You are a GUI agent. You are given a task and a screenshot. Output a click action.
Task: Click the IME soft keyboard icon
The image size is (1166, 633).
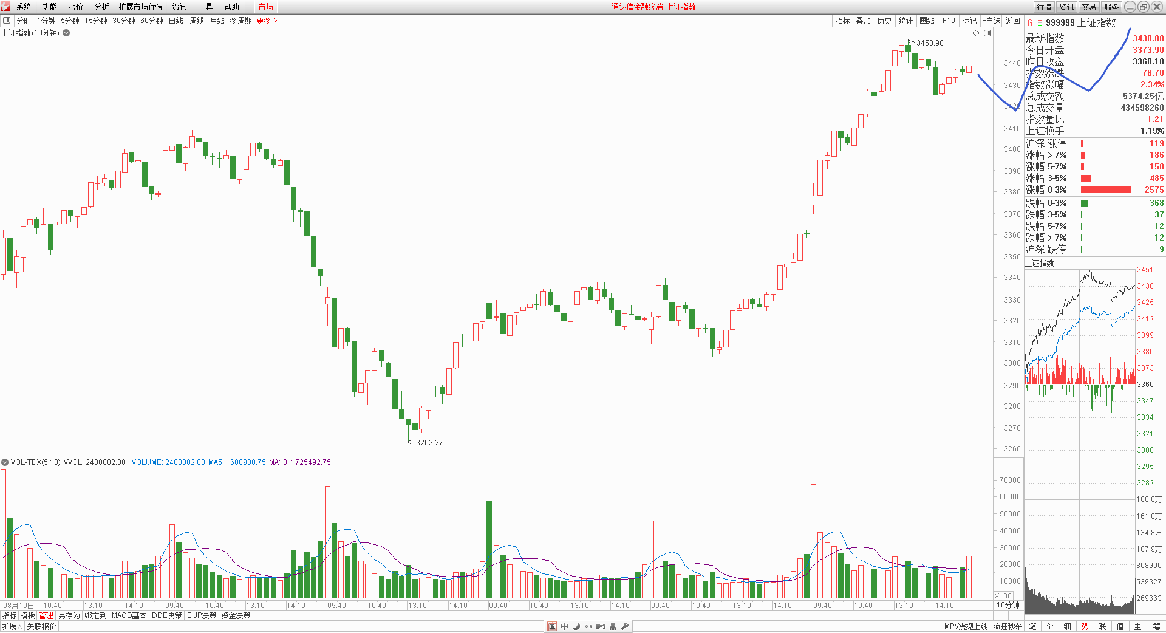click(601, 626)
